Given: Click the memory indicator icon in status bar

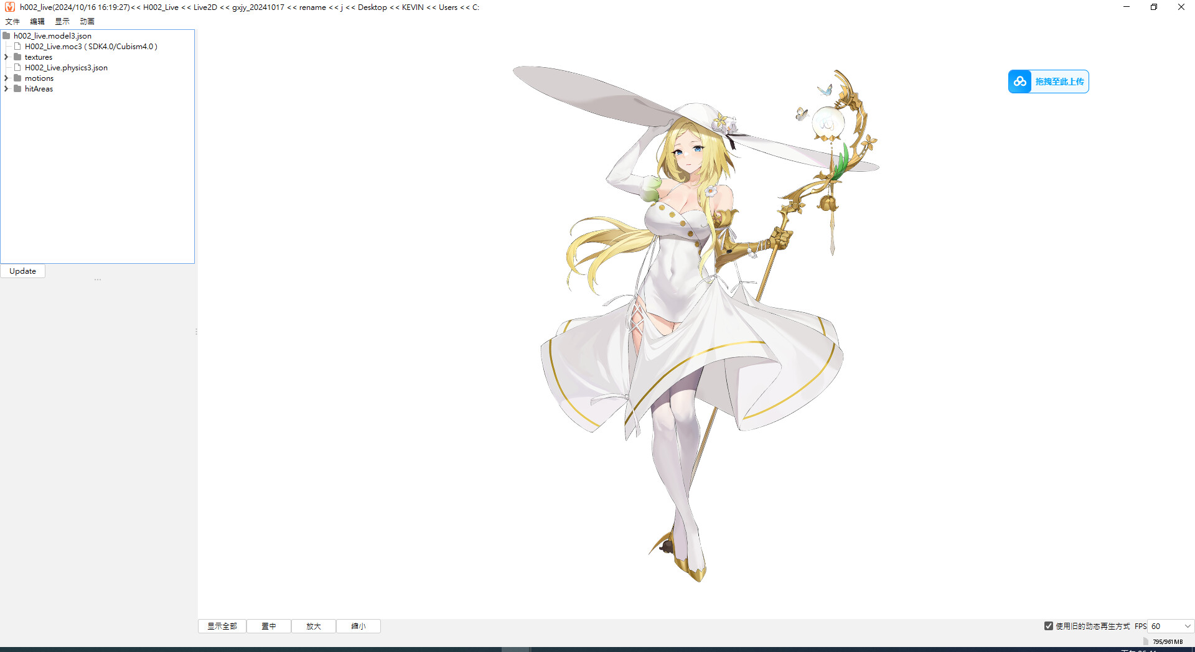Looking at the screenshot, I should point(1146,641).
